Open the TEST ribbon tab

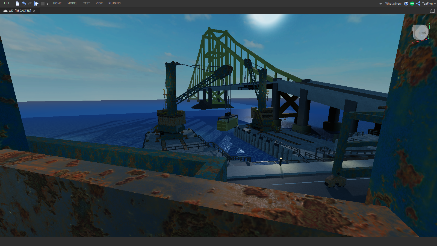[87, 3]
